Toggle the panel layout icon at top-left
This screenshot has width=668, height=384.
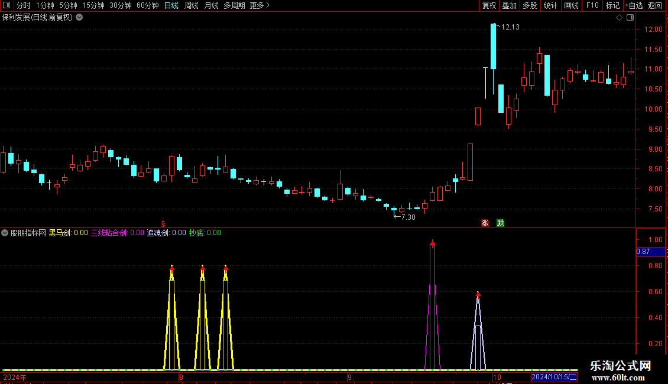click(x=7, y=5)
